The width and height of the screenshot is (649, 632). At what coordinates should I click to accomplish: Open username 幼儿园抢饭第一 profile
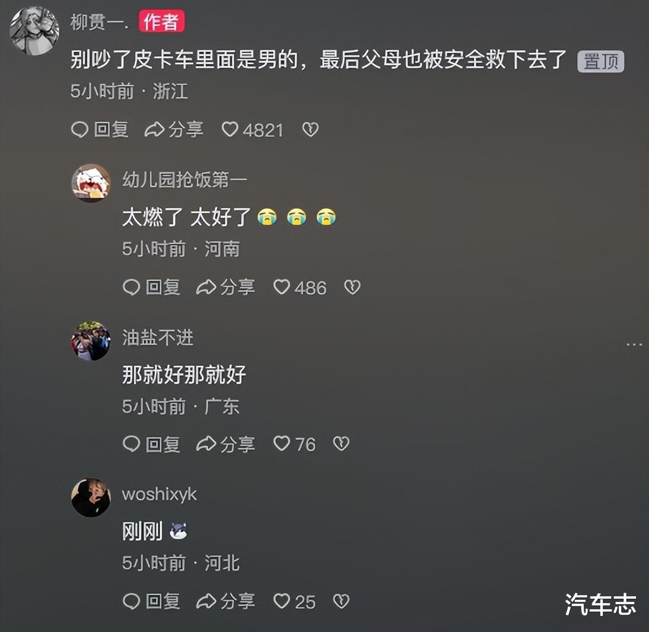185,180
